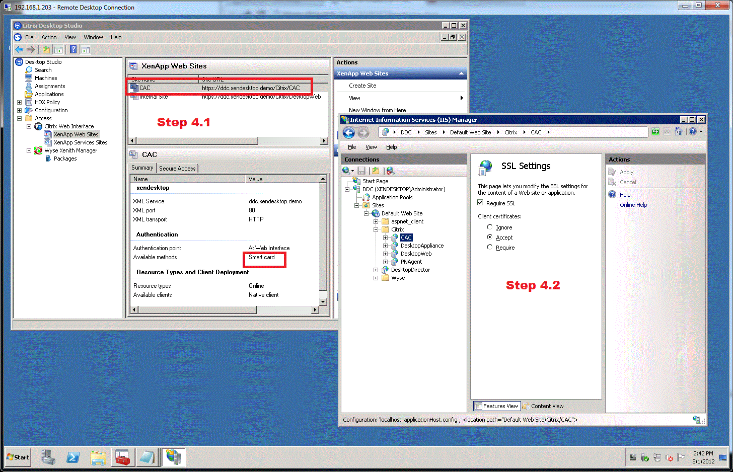The height and width of the screenshot is (472, 733).
Task: Expand the HDX Policy tree node
Action: pos(19,102)
